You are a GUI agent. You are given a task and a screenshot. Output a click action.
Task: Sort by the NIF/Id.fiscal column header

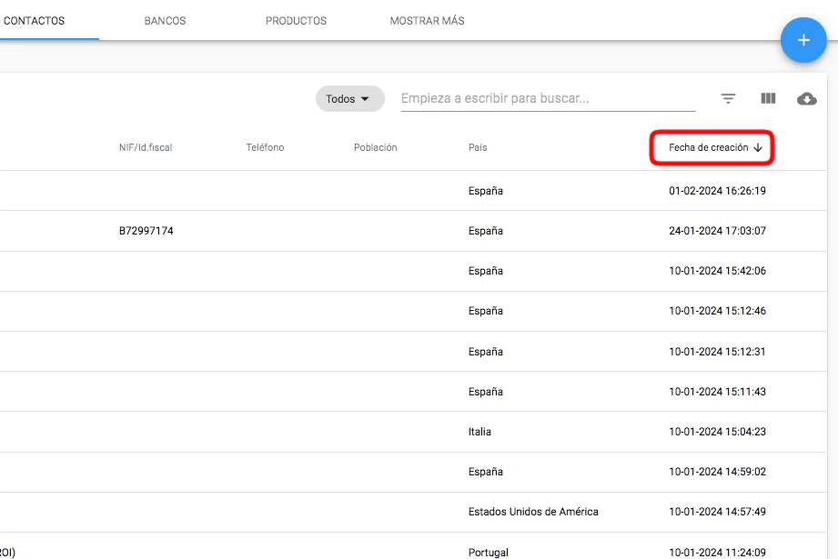[146, 147]
